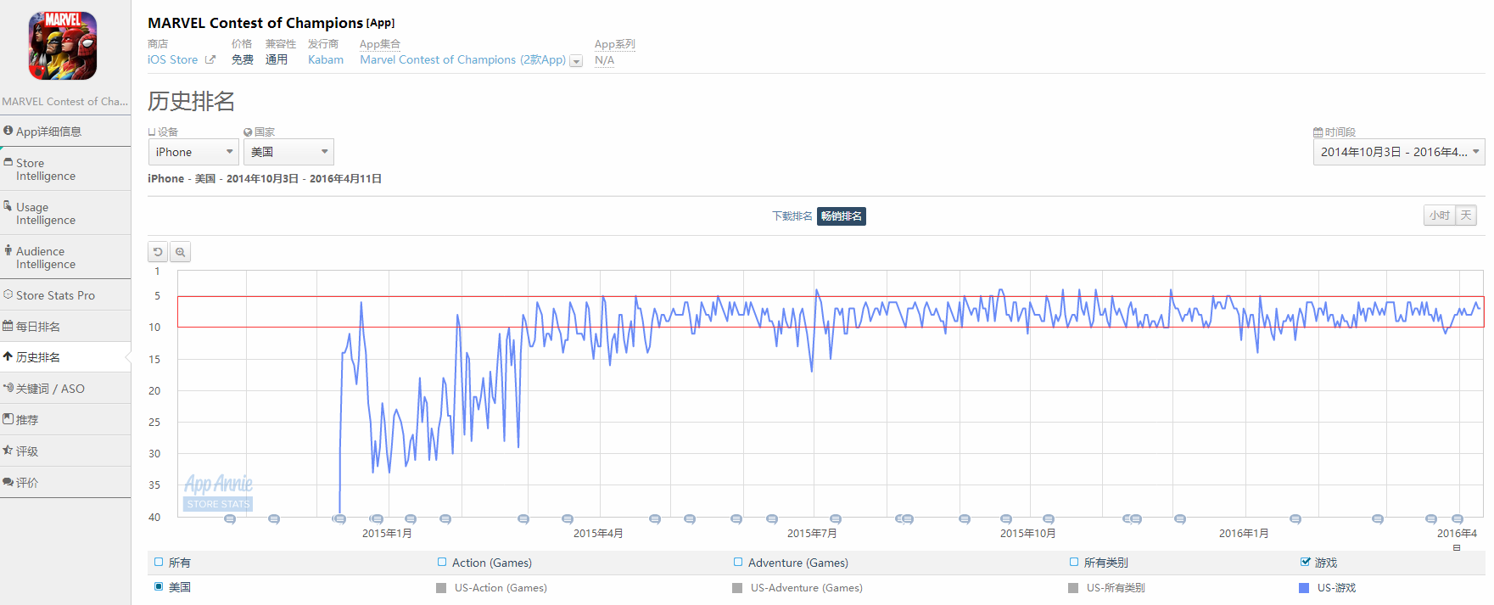This screenshot has height=605, width=1494.
Task: Open the 评价 comments icon entry
Action: point(8,482)
